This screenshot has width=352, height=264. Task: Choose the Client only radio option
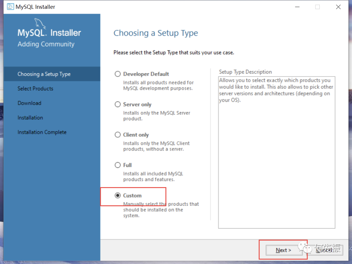click(x=118, y=135)
